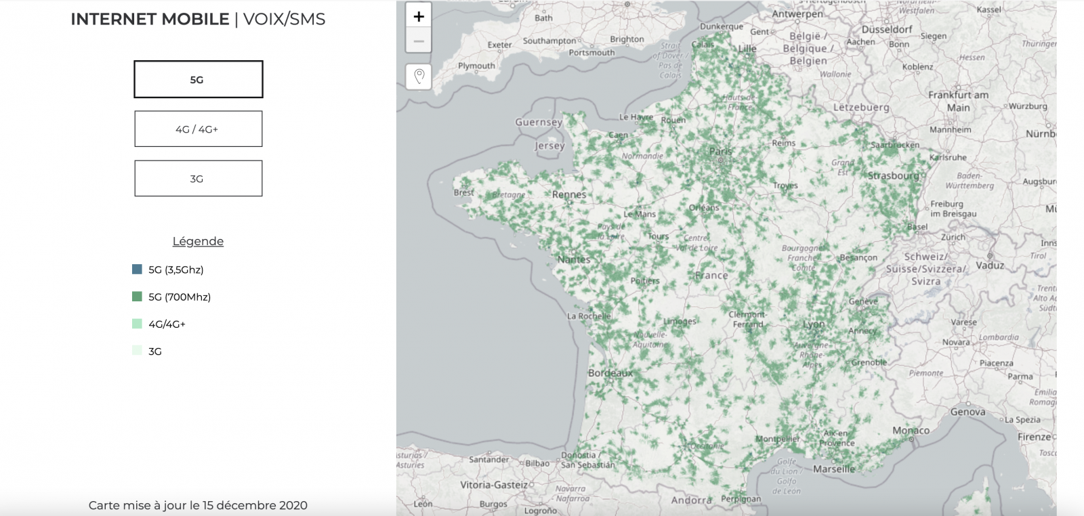The width and height of the screenshot is (1084, 516).
Task: Click Marseille label on the map
Action: pos(834,469)
